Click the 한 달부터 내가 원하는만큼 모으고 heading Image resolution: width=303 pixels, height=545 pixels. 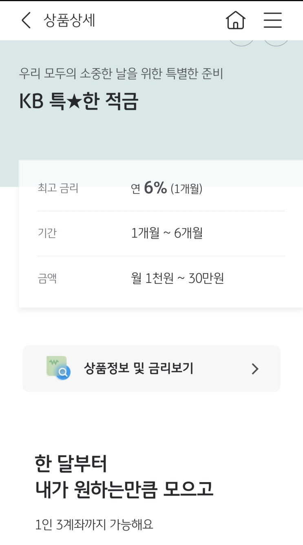point(124,476)
